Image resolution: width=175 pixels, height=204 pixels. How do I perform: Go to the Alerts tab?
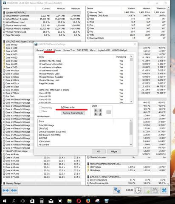point(93,50)
